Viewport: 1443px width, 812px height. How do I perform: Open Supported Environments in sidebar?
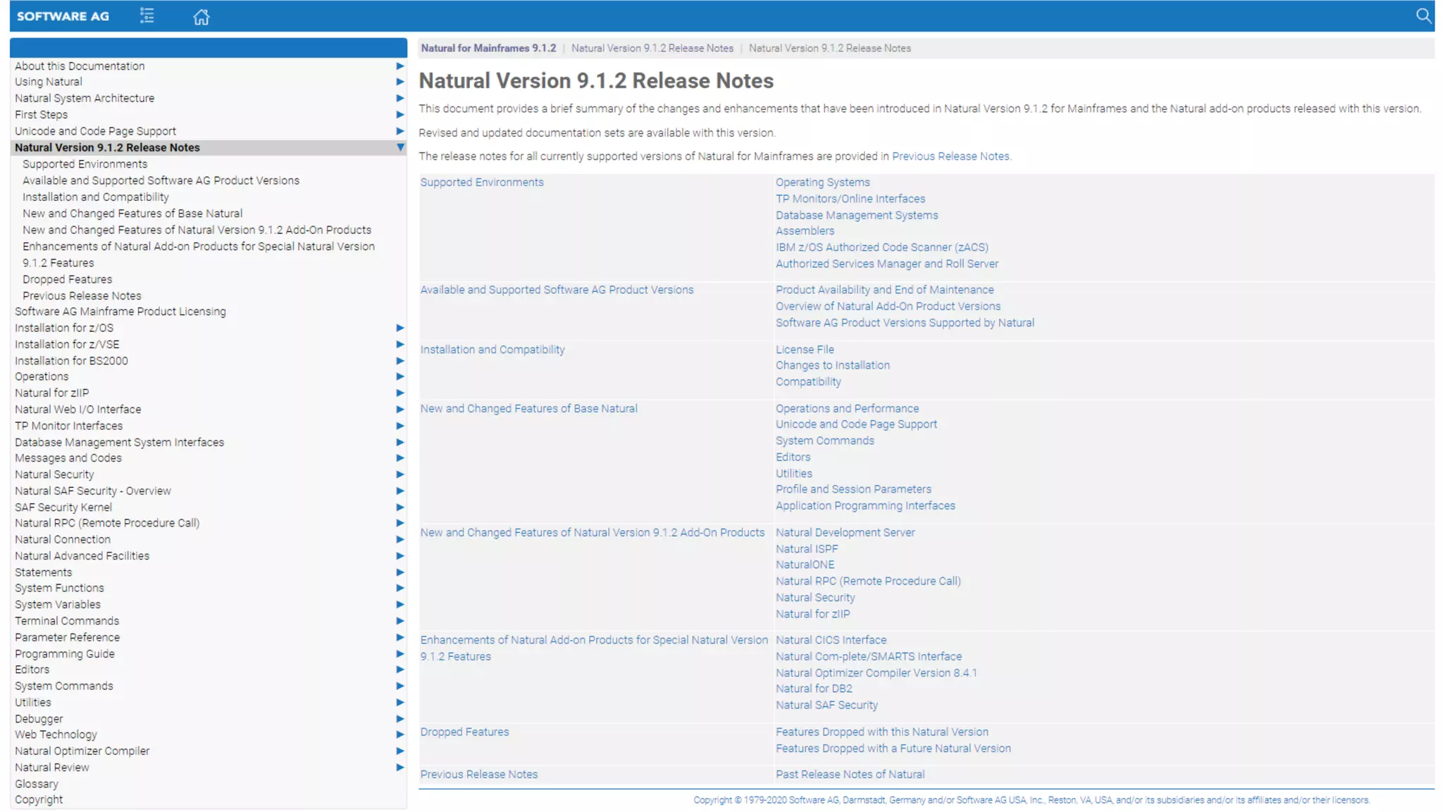pyautogui.click(x=85, y=164)
